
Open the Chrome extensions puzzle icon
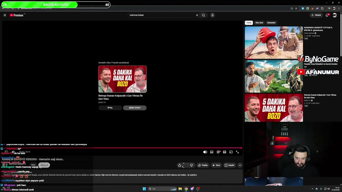(322, 8)
